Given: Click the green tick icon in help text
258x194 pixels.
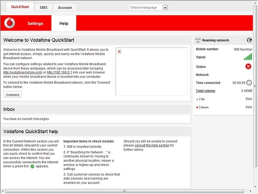Looking at the screenshot, I should [x=32, y=166].
